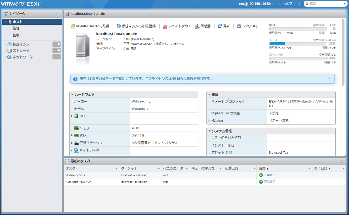This screenshot has width=349, height=215.
Task: Expand the vMotion row
Action: 209,121
